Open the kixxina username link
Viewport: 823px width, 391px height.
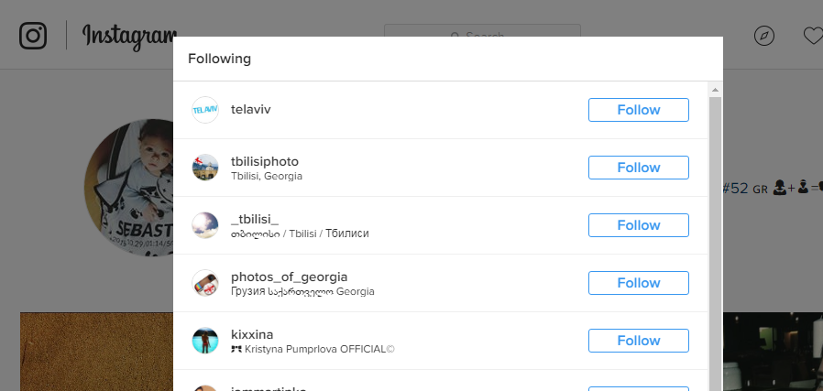(252, 334)
